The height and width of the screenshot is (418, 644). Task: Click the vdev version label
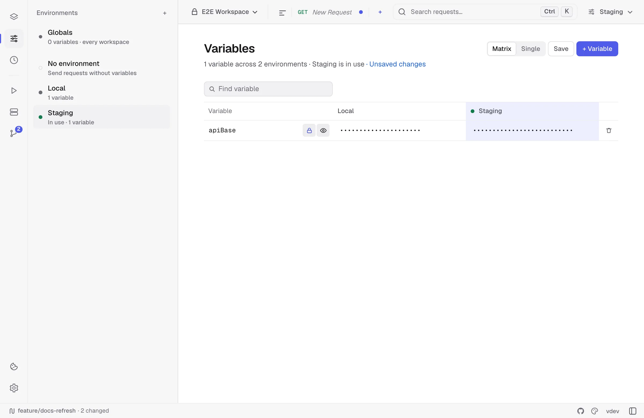point(612,411)
